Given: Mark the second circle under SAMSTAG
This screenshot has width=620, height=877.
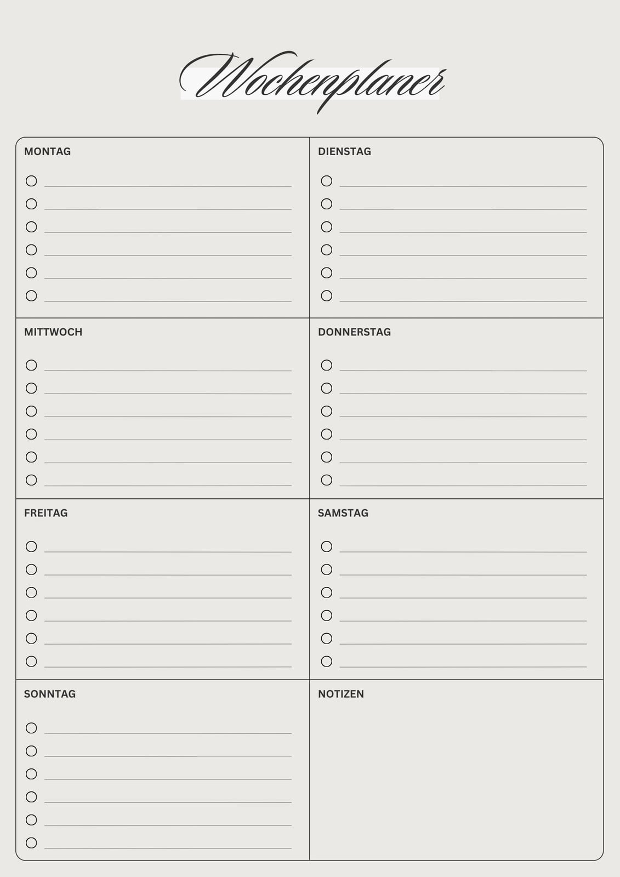Looking at the screenshot, I should 327,570.
